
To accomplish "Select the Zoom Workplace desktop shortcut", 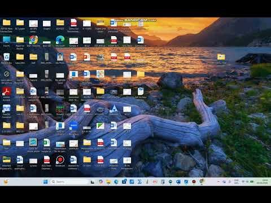I will click(x=73, y=128).
